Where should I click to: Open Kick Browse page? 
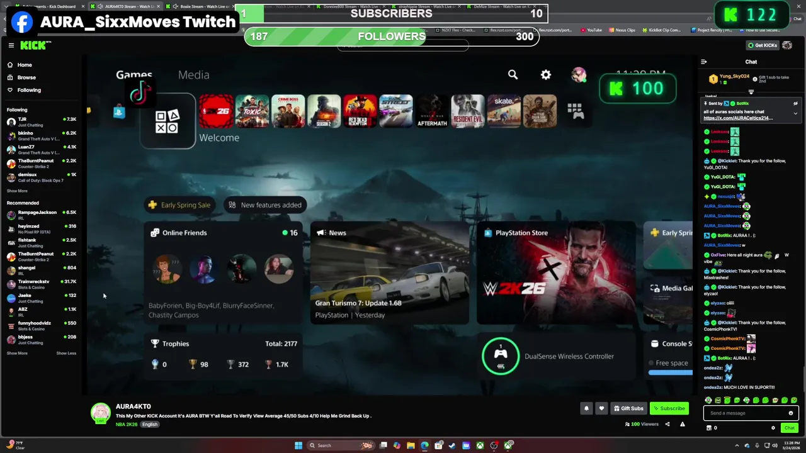click(26, 77)
